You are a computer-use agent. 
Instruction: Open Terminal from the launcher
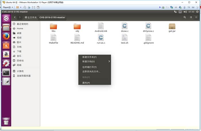[x=6, y=73]
